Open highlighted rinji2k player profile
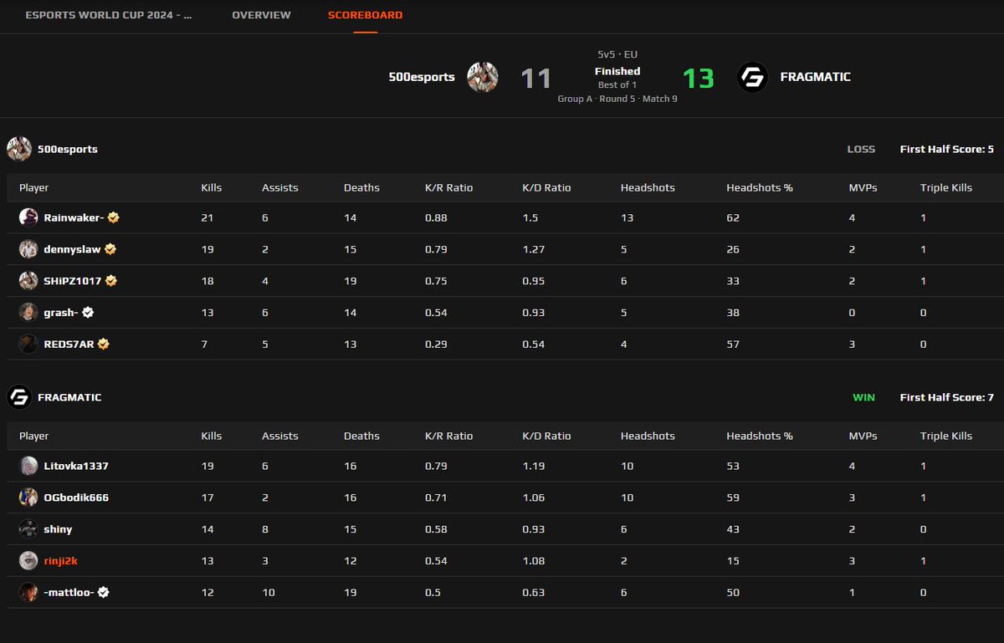Screen dimensions: 1004x643 tap(61, 560)
